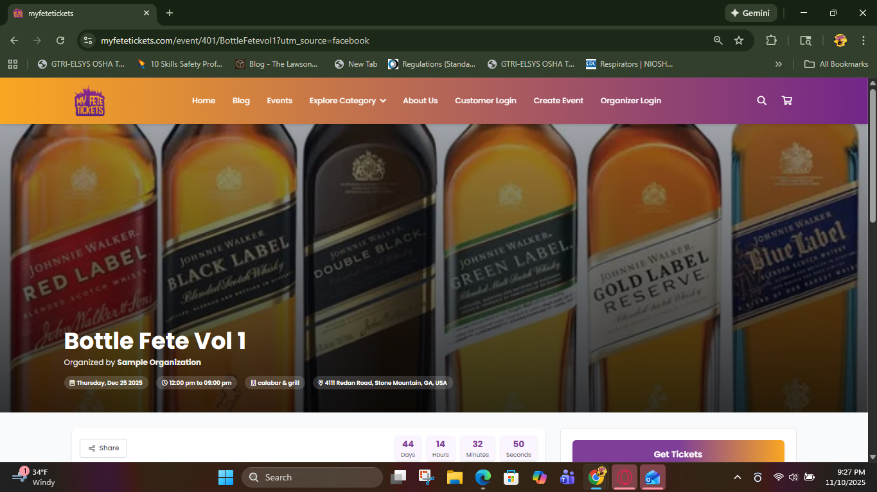Viewport: 877px width, 492px height.
Task: Open Microsoft Teams on taskbar
Action: click(x=567, y=477)
